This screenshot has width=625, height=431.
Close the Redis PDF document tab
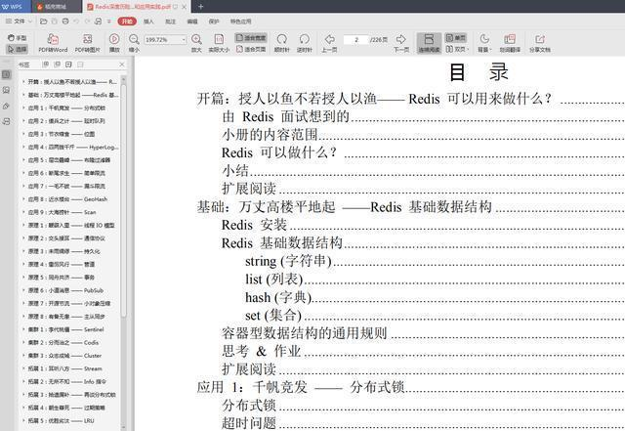185,7
